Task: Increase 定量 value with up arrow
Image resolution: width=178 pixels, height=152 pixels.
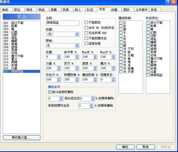Action: pos(59,56)
